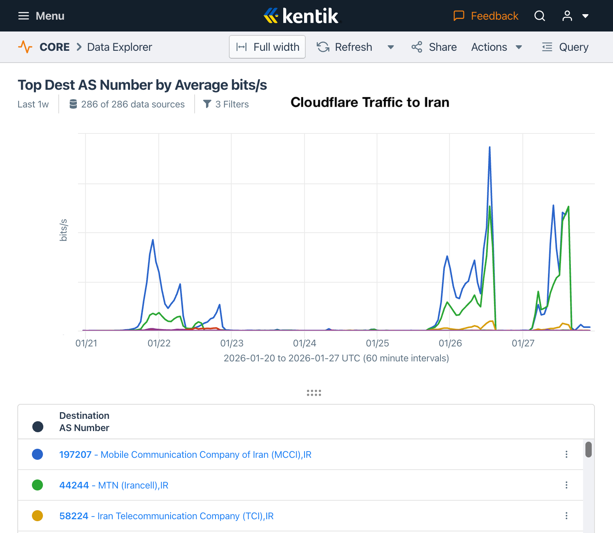Toggle the green MTN Irancell series dot
This screenshot has height=533, width=613.
tap(37, 485)
